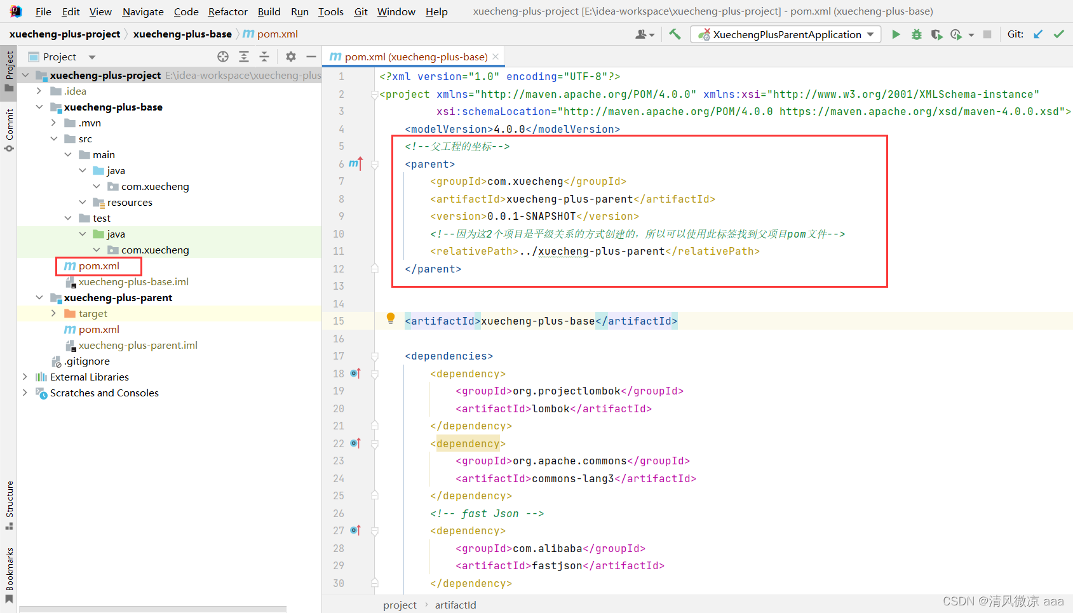This screenshot has height=613, width=1073.
Task: Open the Commit side tool tab
Action: click(x=9, y=130)
